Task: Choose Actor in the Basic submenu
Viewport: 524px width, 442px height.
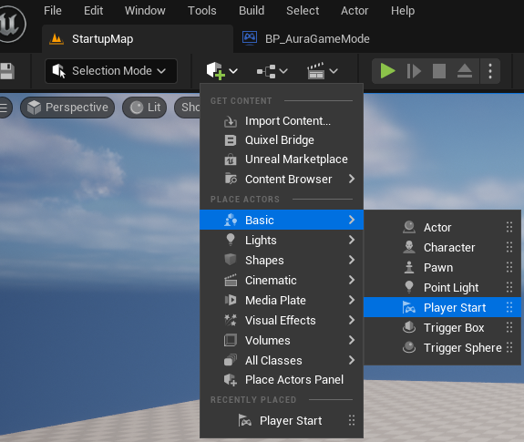Action: coord(442,228)
